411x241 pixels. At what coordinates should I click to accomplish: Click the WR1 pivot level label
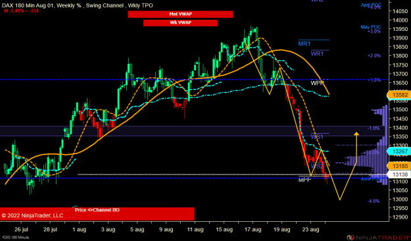pos(317,54)
